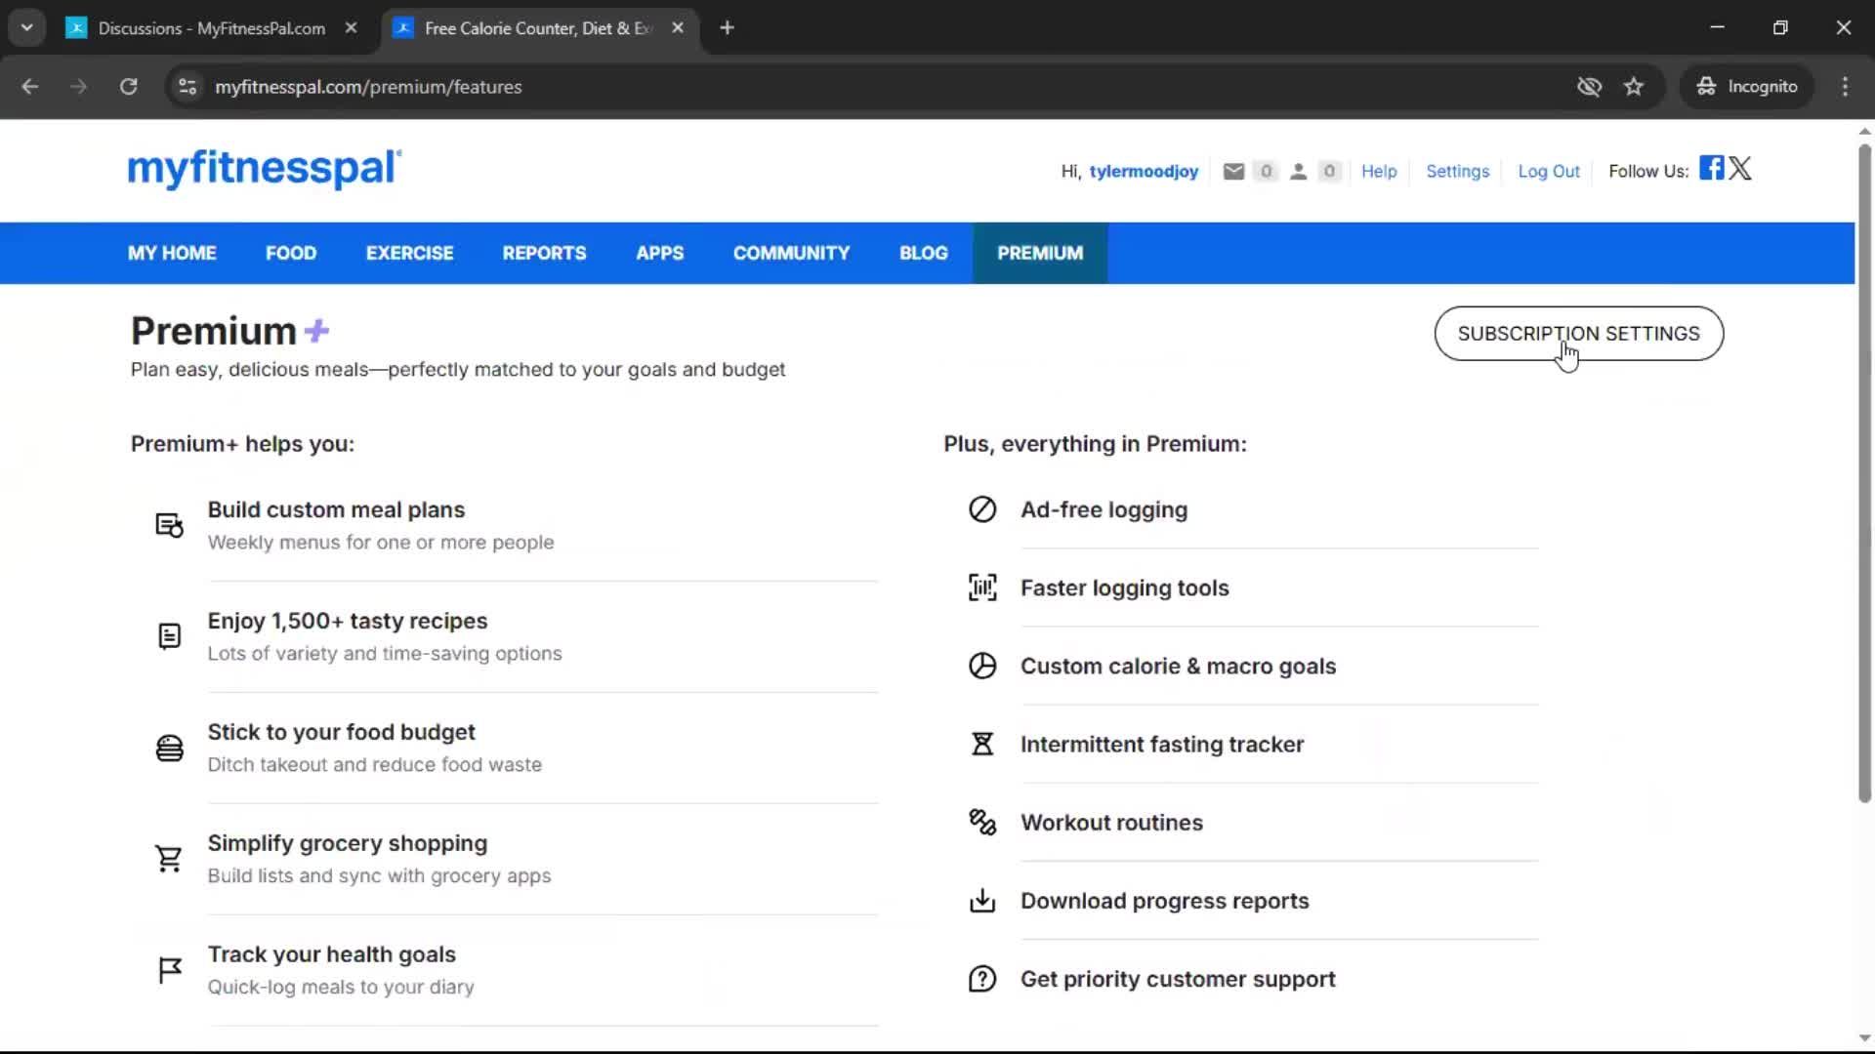The height and width of the screenshot is (1054, 1875).
Task: Click the fasting tracker hourglass icon
Action: tap(982, 744)
